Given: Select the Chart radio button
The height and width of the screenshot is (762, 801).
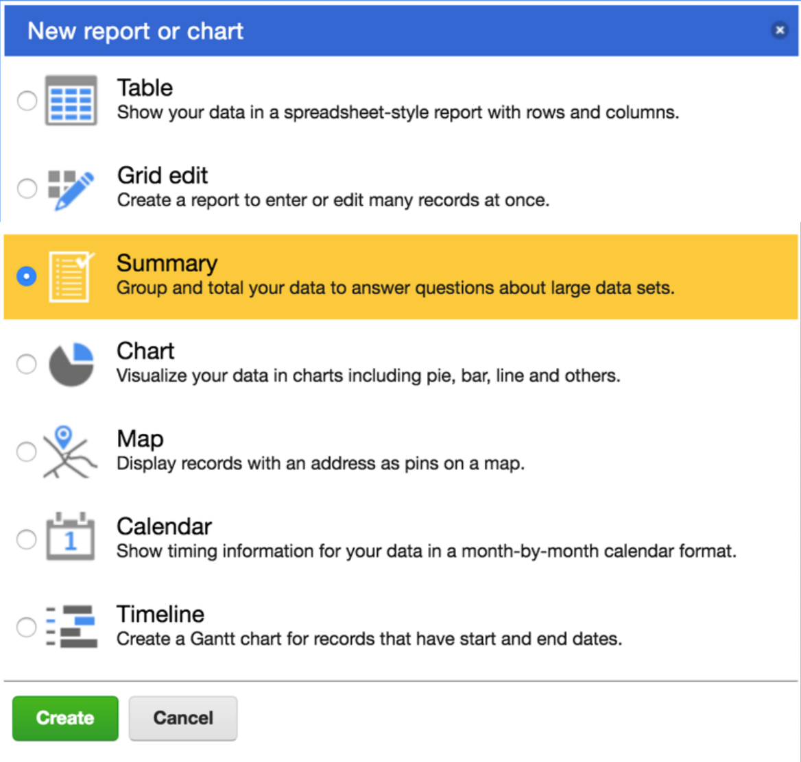Looking at the screenshot, I should click(x=27, y=364).
